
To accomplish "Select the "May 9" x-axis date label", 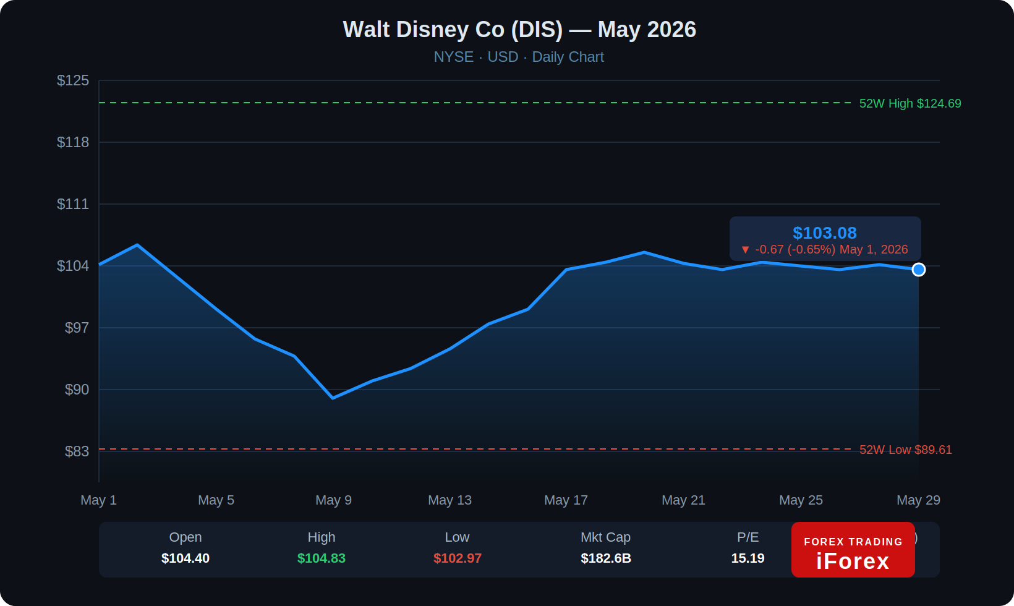I will tap(334, 500).
